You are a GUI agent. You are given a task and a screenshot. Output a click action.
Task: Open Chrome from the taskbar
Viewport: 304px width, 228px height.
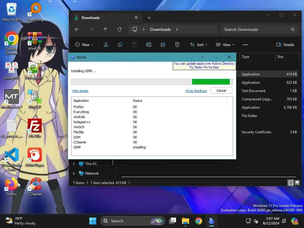(x=199, y=221)
